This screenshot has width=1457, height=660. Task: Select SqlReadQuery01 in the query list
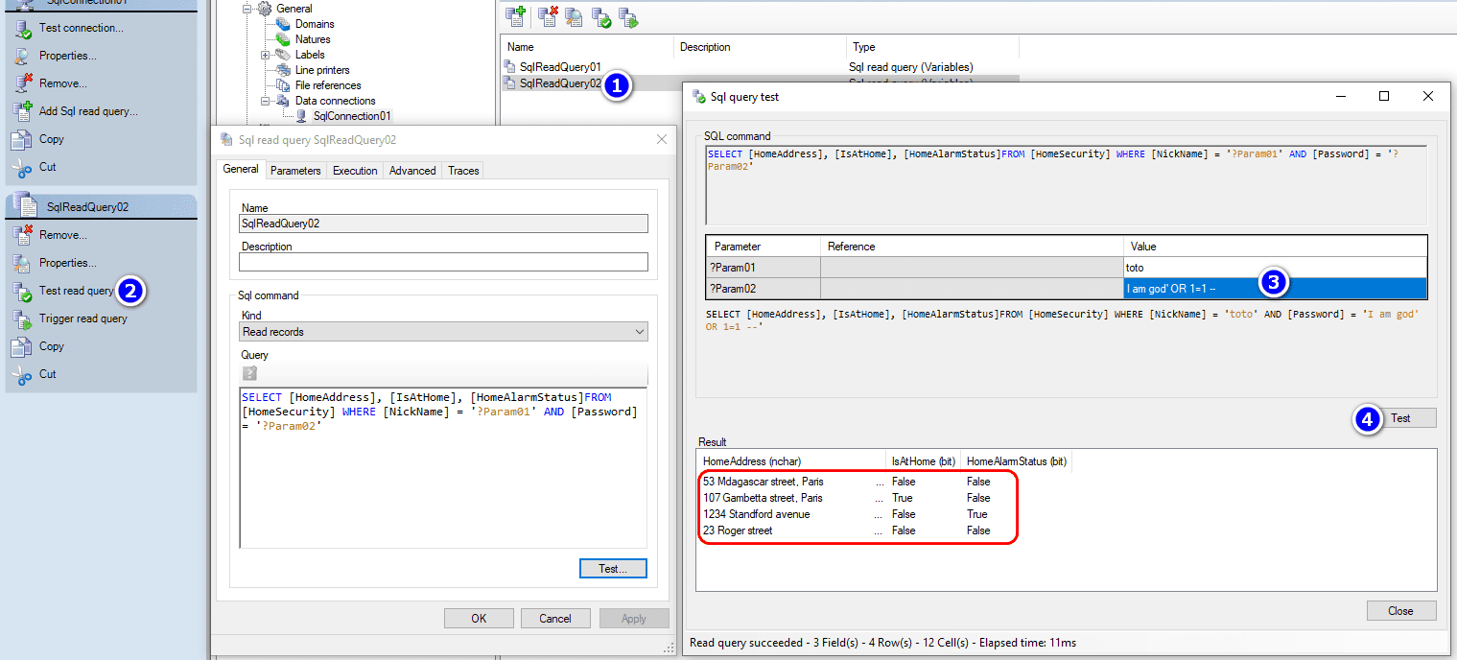(560, 67)
